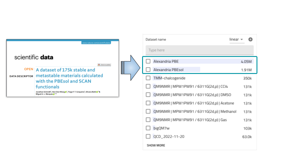The image size is (286, 161).
Task: Select the QM9NMR CCl4 dataset checkbox
Action: [148, 86]
